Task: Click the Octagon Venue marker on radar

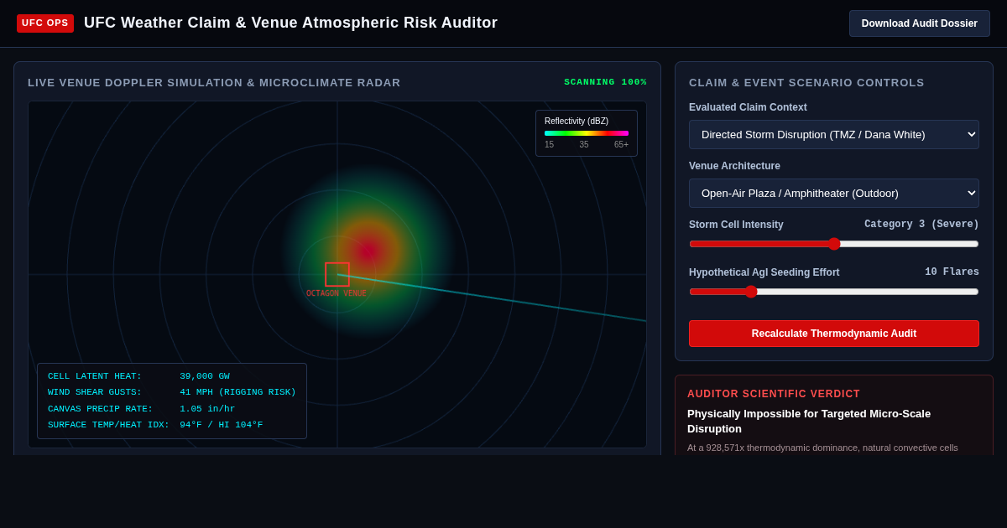Action: pos(337,274)
